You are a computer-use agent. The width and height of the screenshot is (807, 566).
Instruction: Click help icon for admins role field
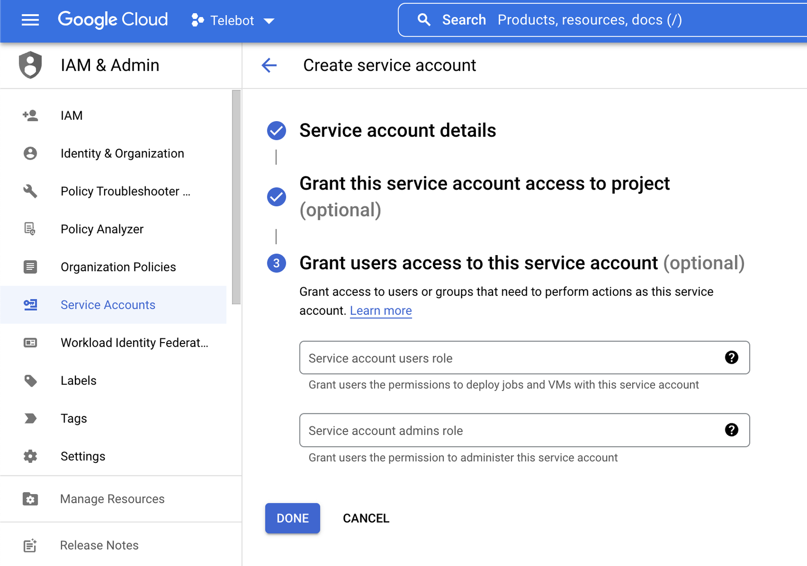pos(731,430)
